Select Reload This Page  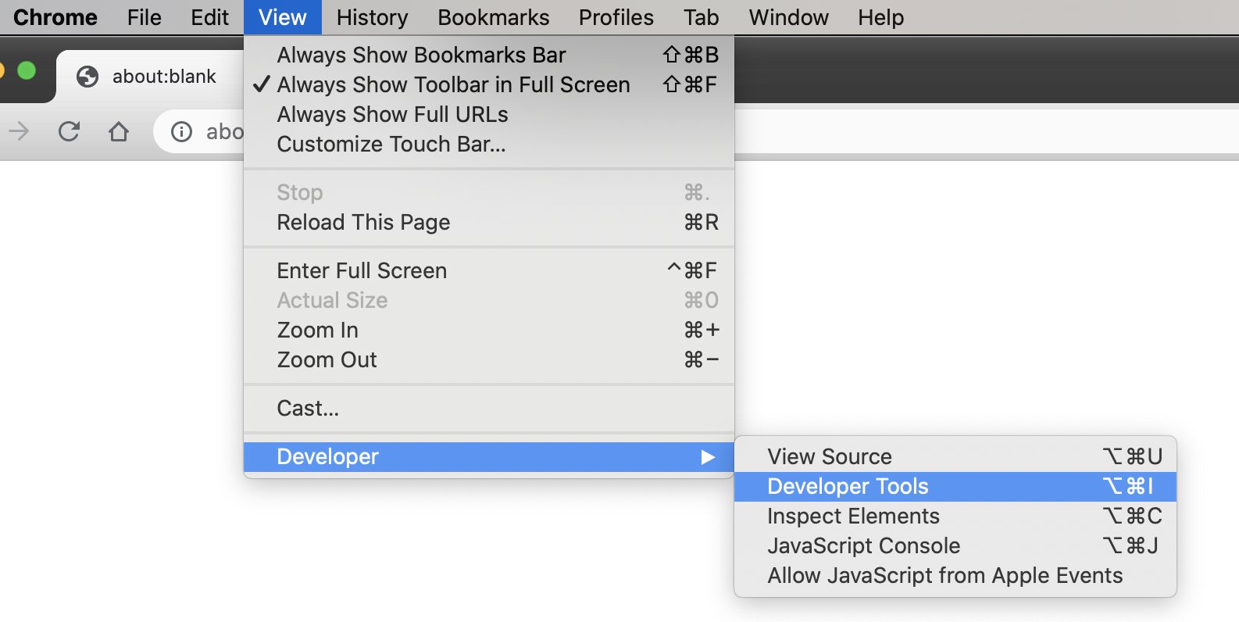pyautogui.click(x=489, y=222)
